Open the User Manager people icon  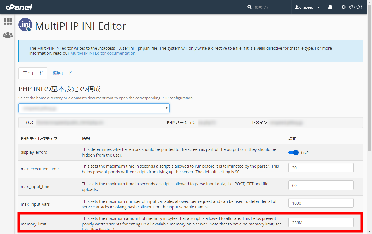[x=8, y=35]
